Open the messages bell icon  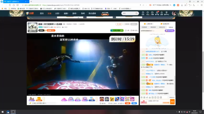click(162, 13)
